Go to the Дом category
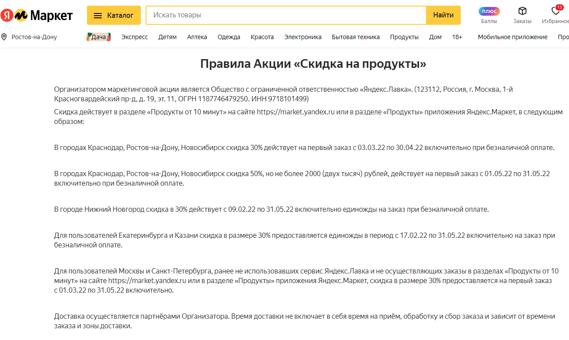 pyautogui.click(x=435, y=37)
